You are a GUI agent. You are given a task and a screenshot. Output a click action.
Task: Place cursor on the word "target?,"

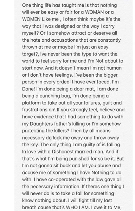tap(31, 54)
